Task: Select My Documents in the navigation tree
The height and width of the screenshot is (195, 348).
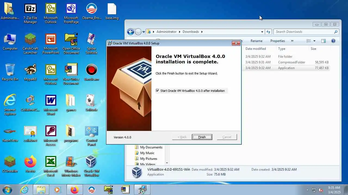Action: [x=151, y=147]
